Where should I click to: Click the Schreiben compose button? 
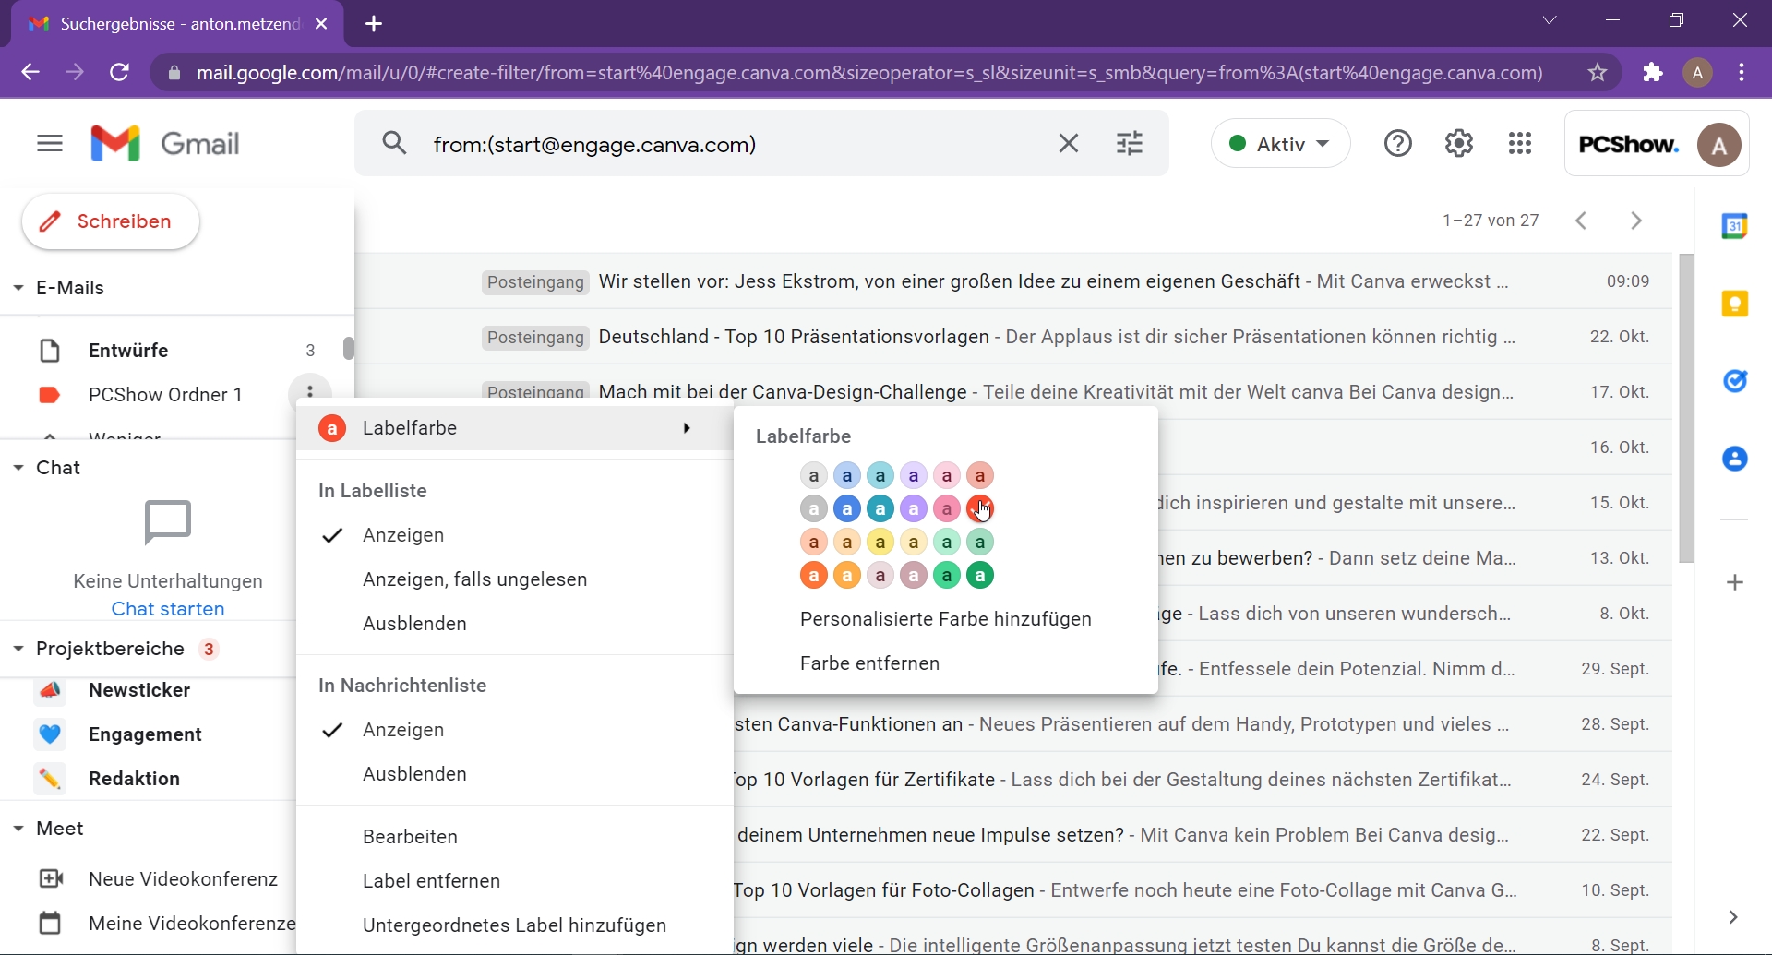pos(109,221)
